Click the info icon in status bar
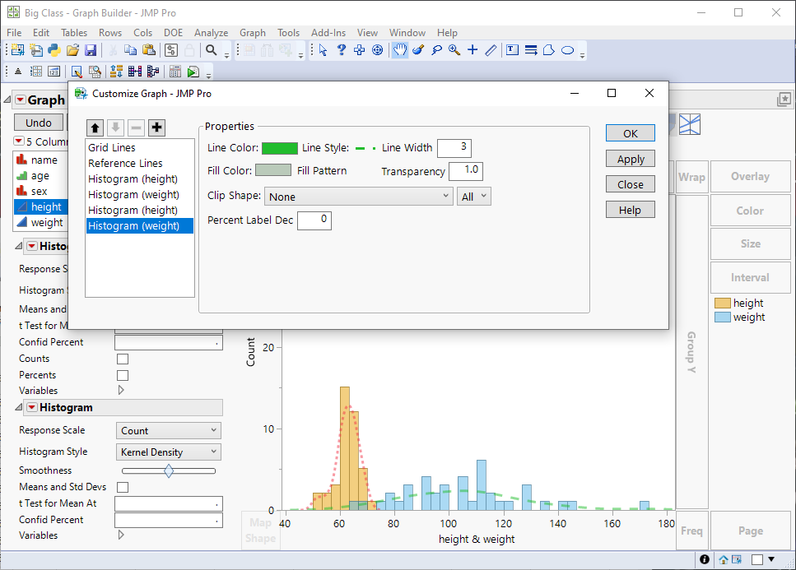The image size is (796, 570). click(704, 559)
